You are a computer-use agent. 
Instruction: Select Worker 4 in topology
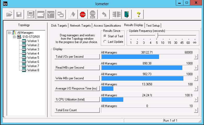[x=31, y=53]
